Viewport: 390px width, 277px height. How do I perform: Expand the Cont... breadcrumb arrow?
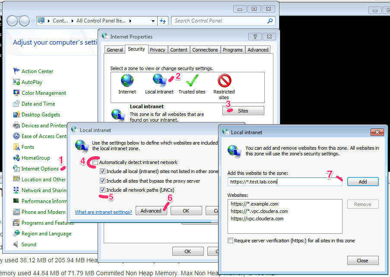73,21
